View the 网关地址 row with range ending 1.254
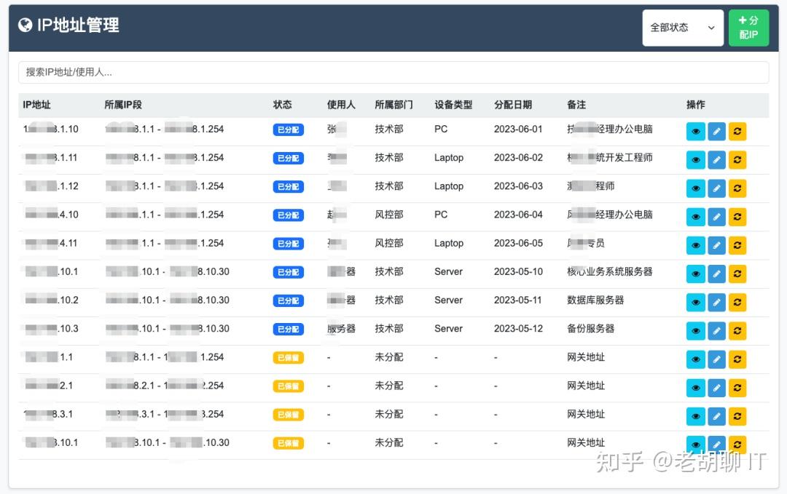This screenshot has width=787, height=494. (696, 359)
